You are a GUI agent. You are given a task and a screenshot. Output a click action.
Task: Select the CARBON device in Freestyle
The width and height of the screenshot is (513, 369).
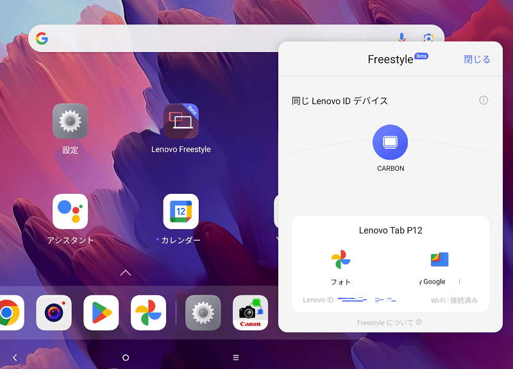tap(391, 142)
